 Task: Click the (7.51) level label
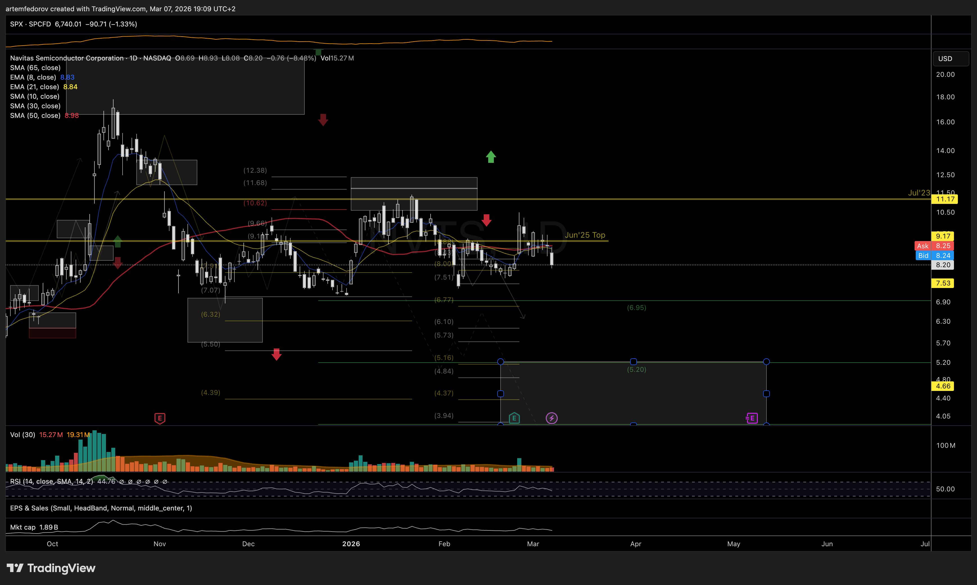[x=444, y=278]
